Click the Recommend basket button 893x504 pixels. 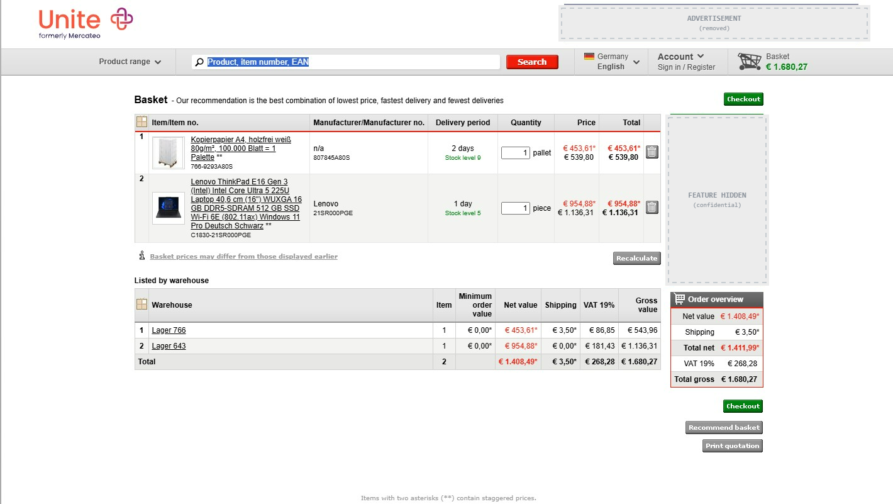click(724, 428)
